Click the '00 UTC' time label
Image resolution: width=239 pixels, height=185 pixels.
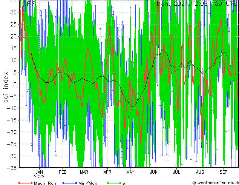[226, 3]
